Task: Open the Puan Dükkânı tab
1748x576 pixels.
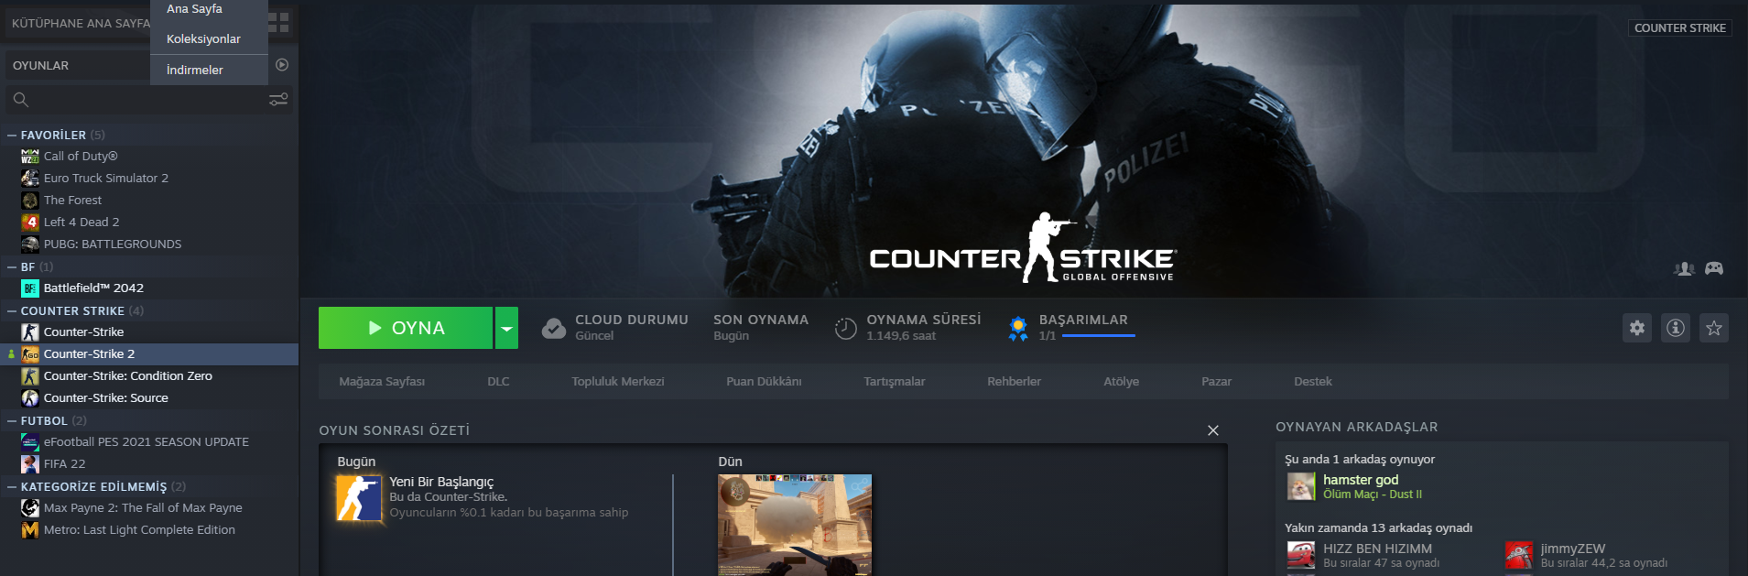Action: point(764,381)
